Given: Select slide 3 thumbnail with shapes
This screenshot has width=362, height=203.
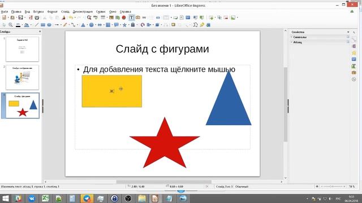Looking at the screenshot, I should (x=23, y=105).
